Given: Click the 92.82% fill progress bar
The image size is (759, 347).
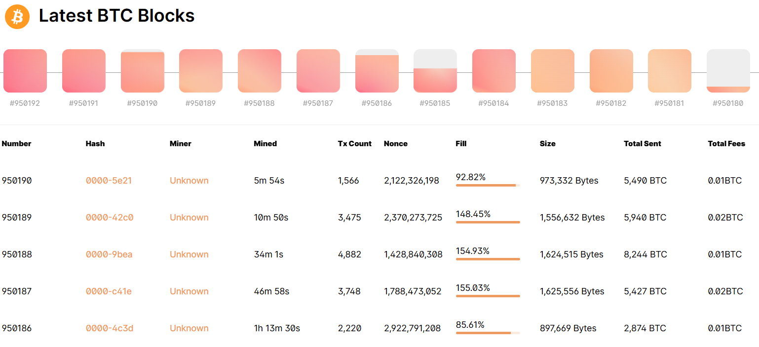Looking at the screenshot, I should (x=488, y=185).
